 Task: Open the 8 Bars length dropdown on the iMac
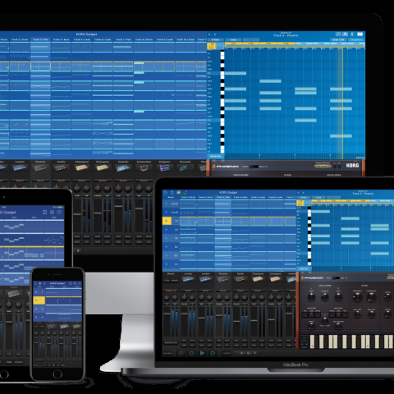pyautogui.click(x=216, y=39)
